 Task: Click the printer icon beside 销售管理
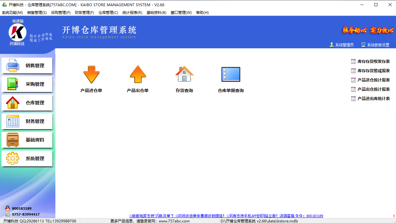pos(12,65)
